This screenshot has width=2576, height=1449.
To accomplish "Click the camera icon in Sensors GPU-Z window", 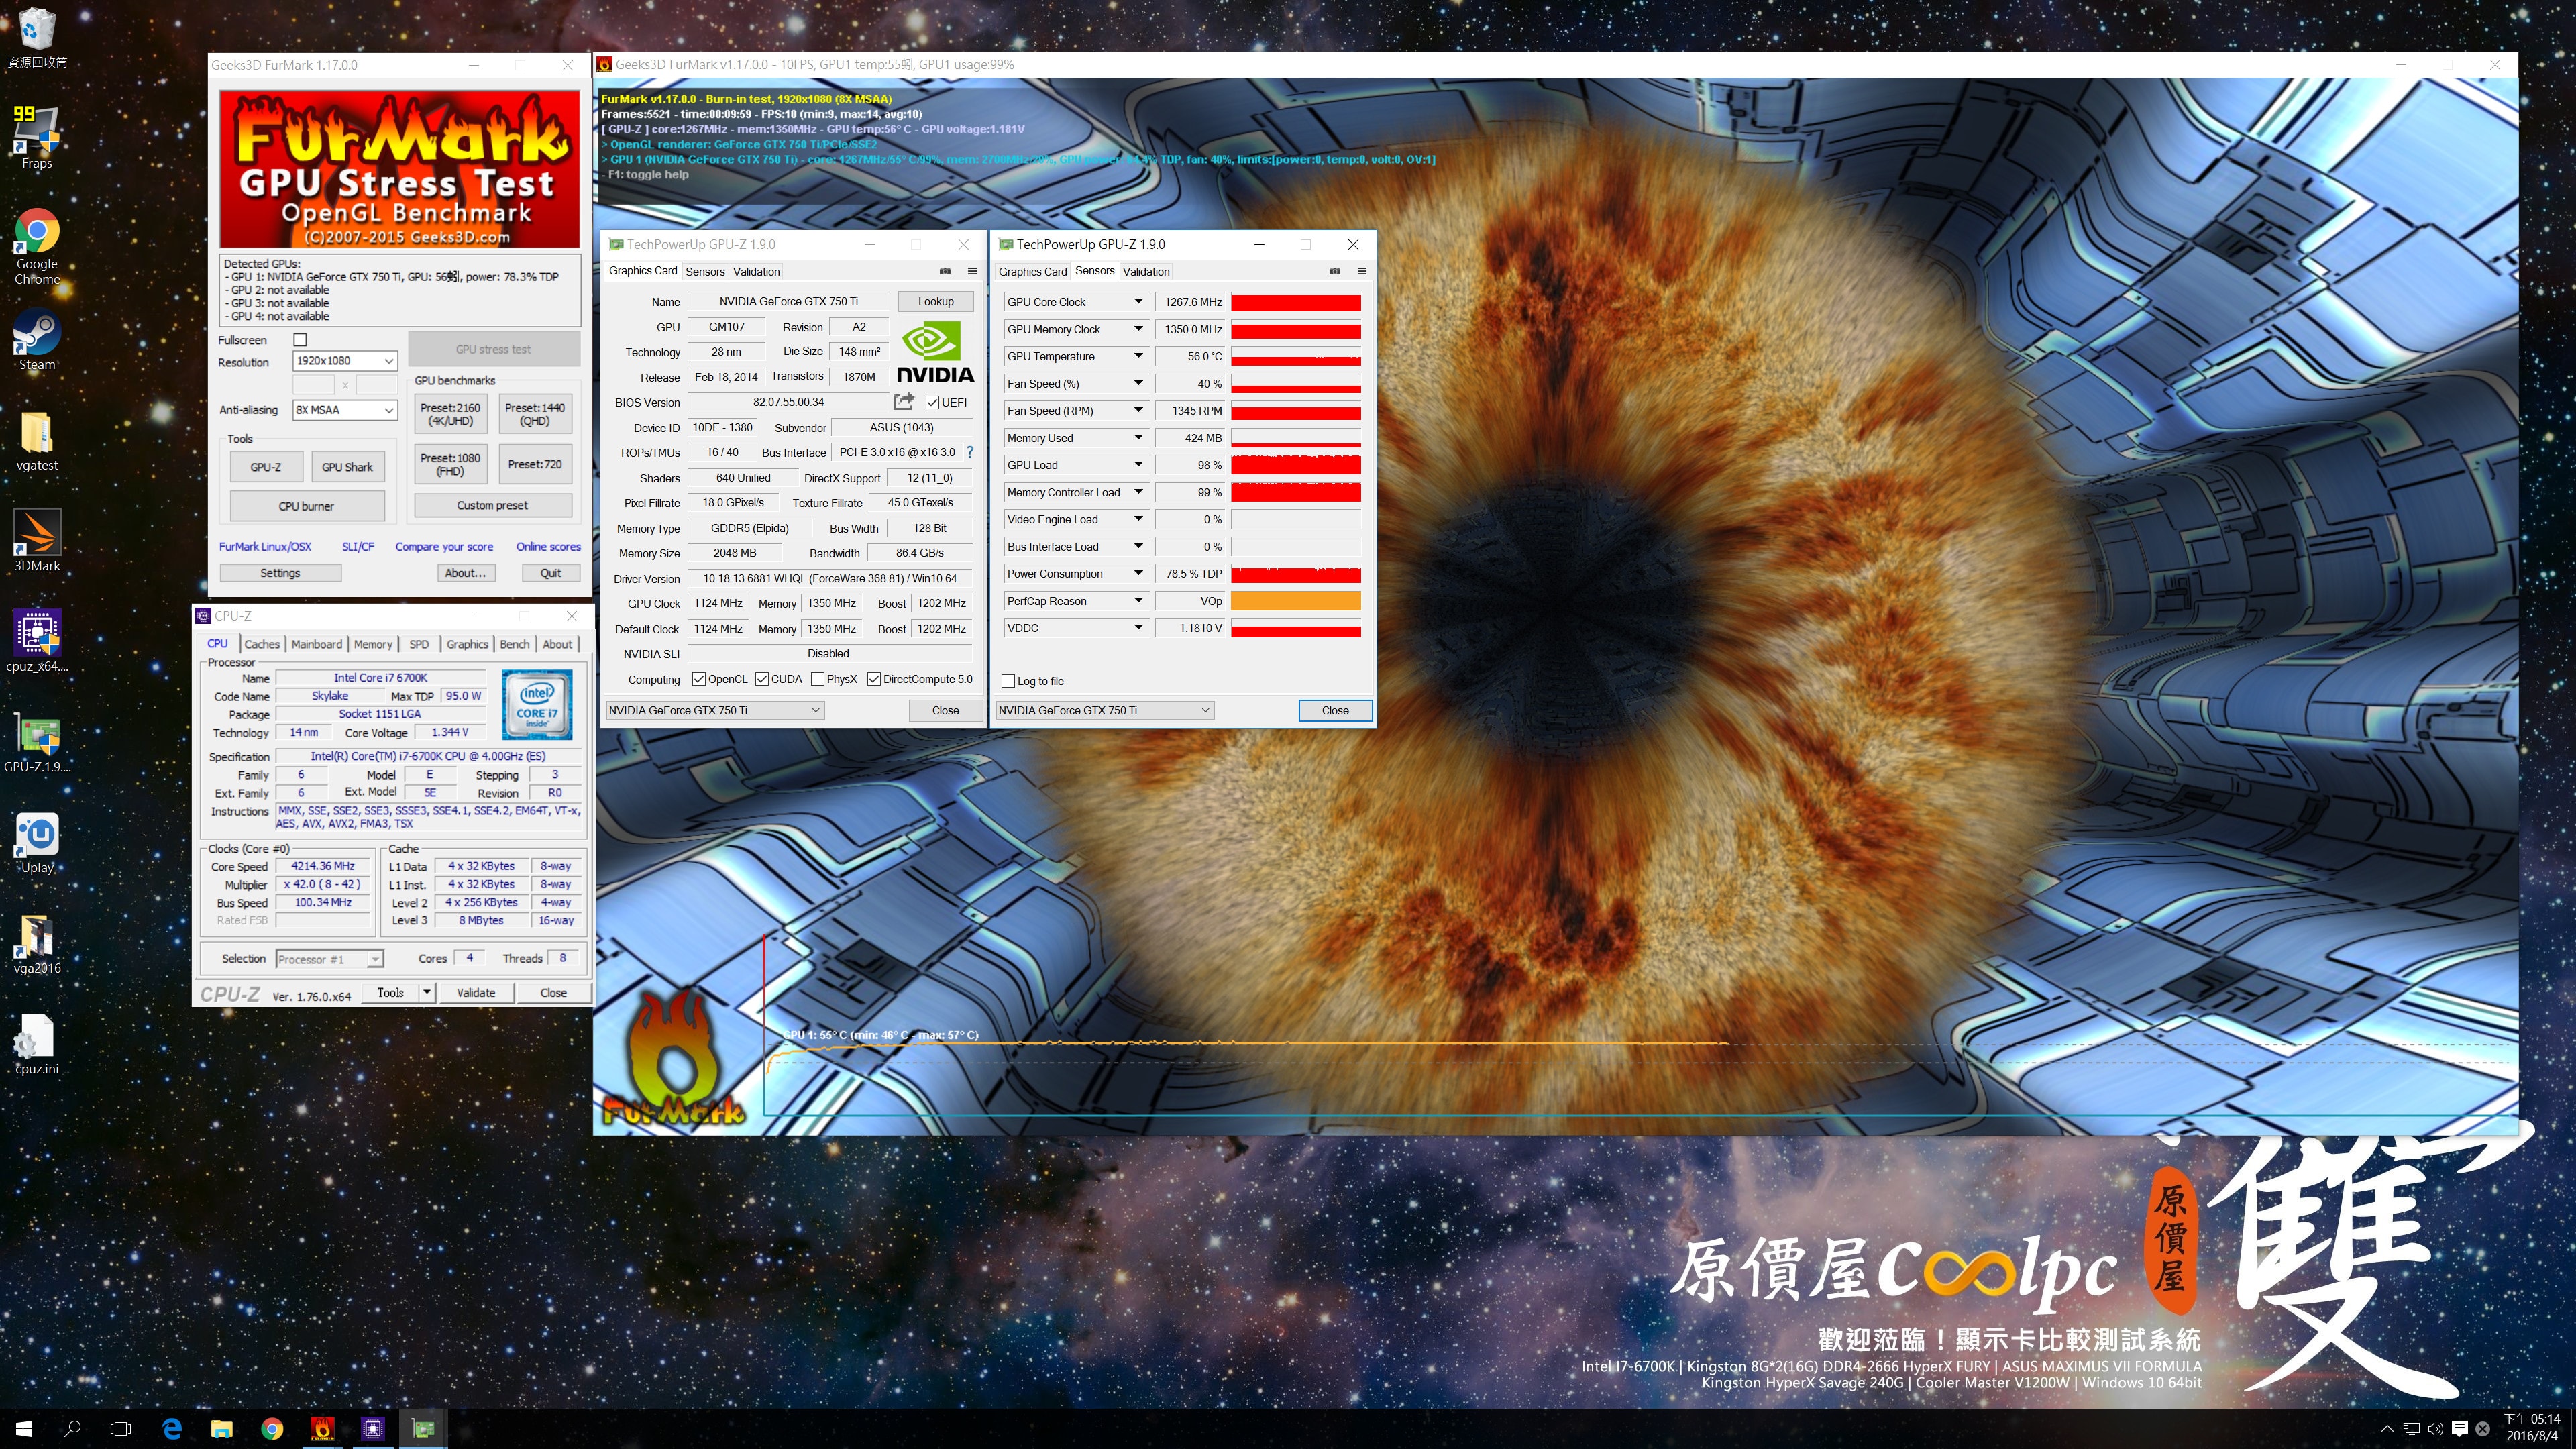I will [x=1335, y=271].
